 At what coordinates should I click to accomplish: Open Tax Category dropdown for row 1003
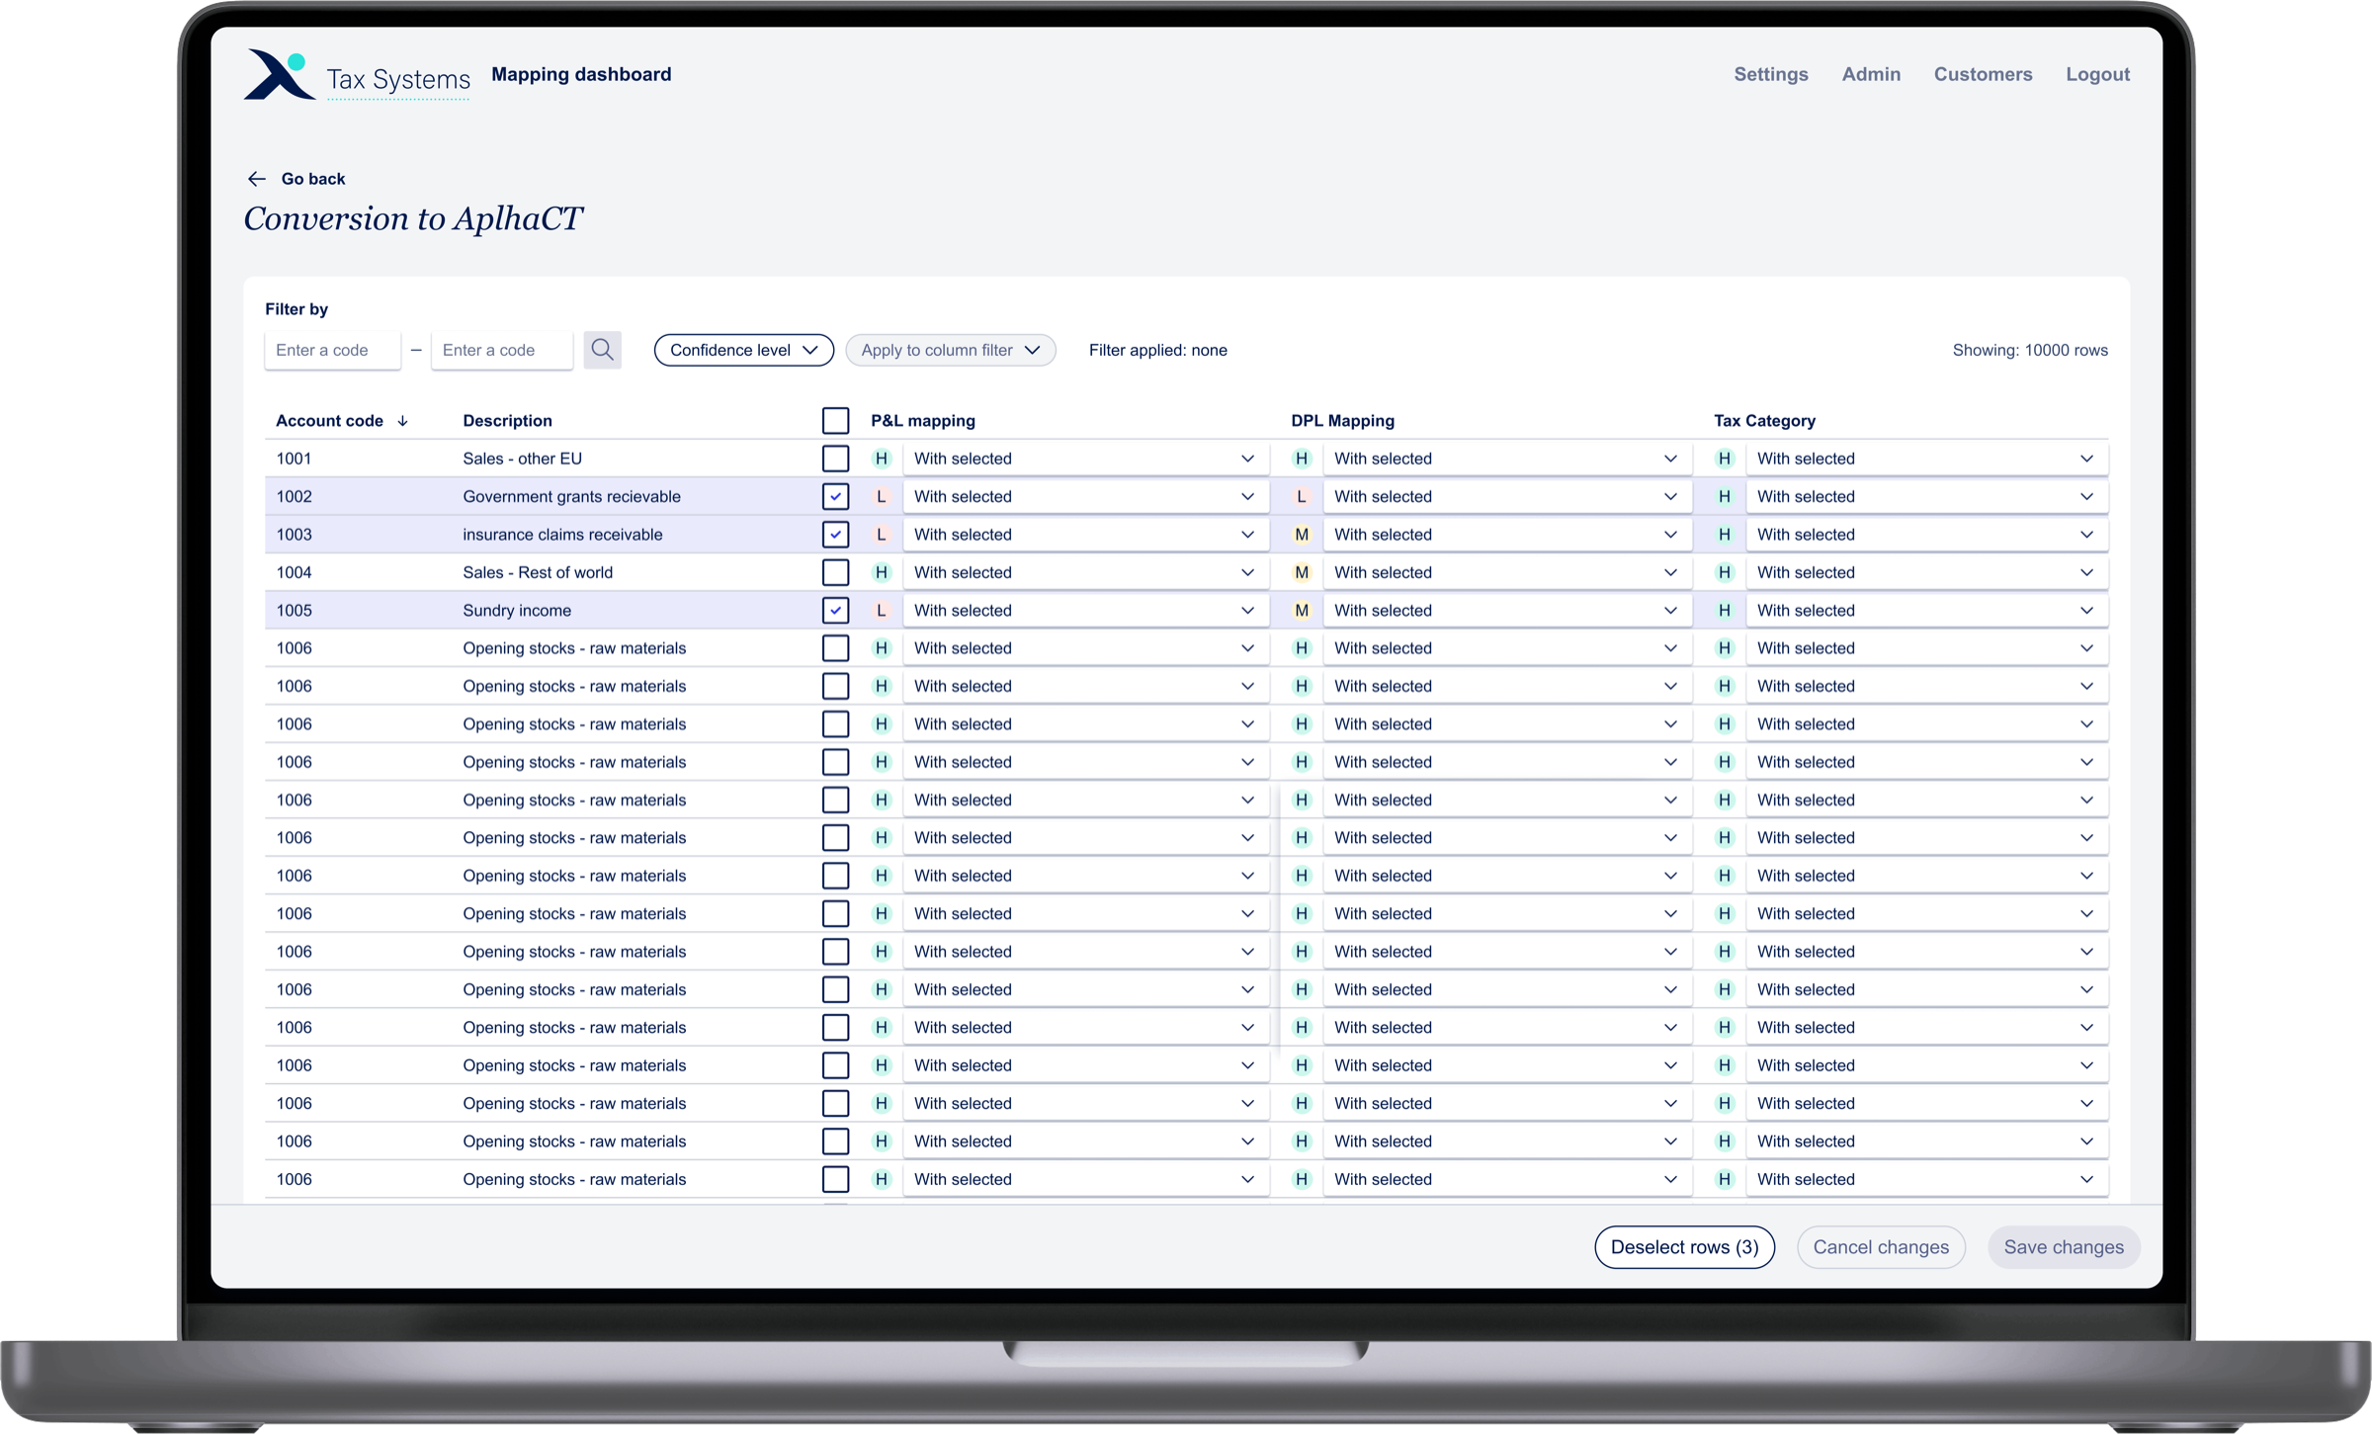(1926, 535)
